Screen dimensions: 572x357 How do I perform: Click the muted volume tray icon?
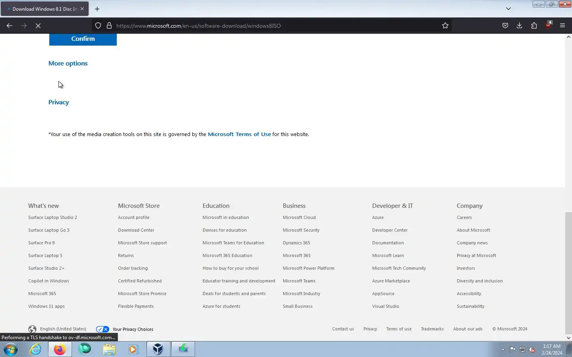(532, 350)
